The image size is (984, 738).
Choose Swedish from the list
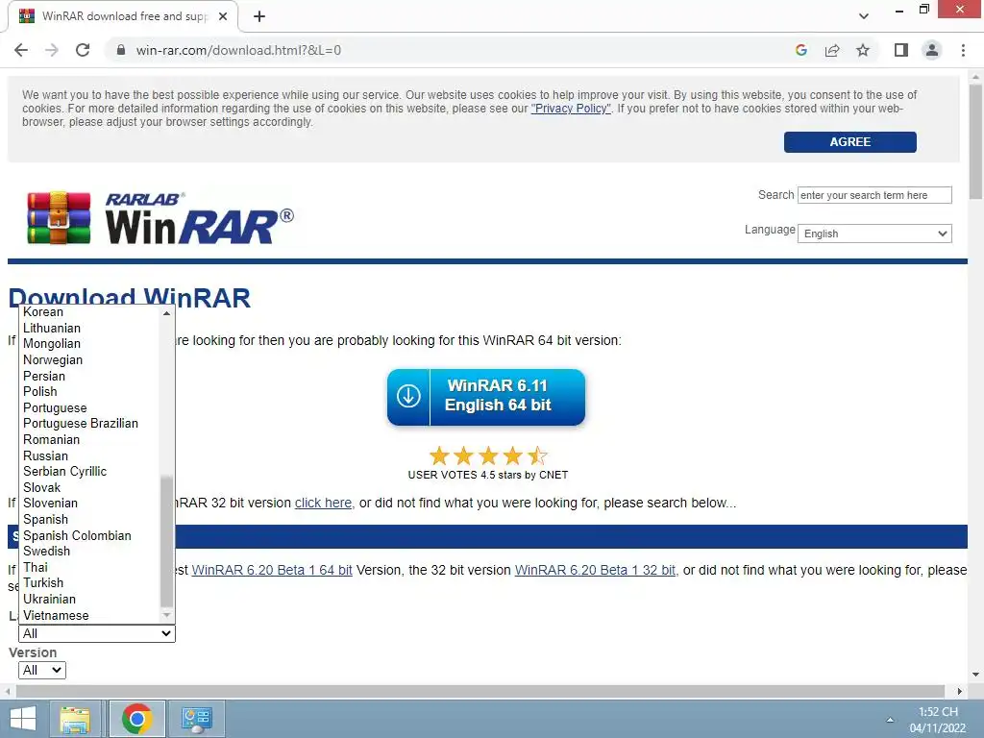click(90, 551)
